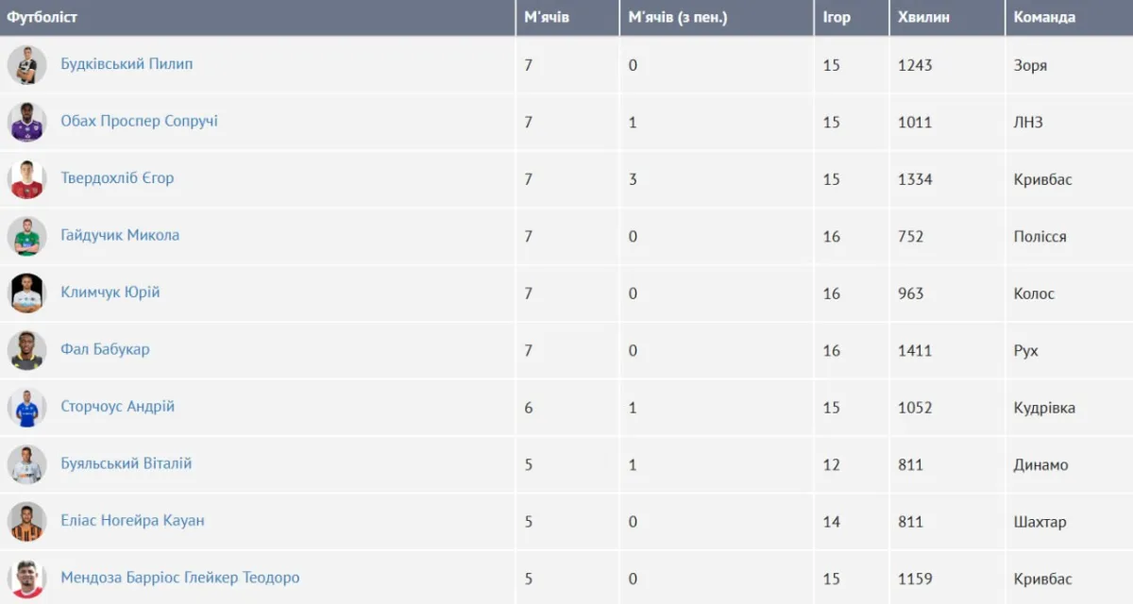Sort table by Команда column header
Viewport: 1133px width, 604px height.
pos(1044,17)
